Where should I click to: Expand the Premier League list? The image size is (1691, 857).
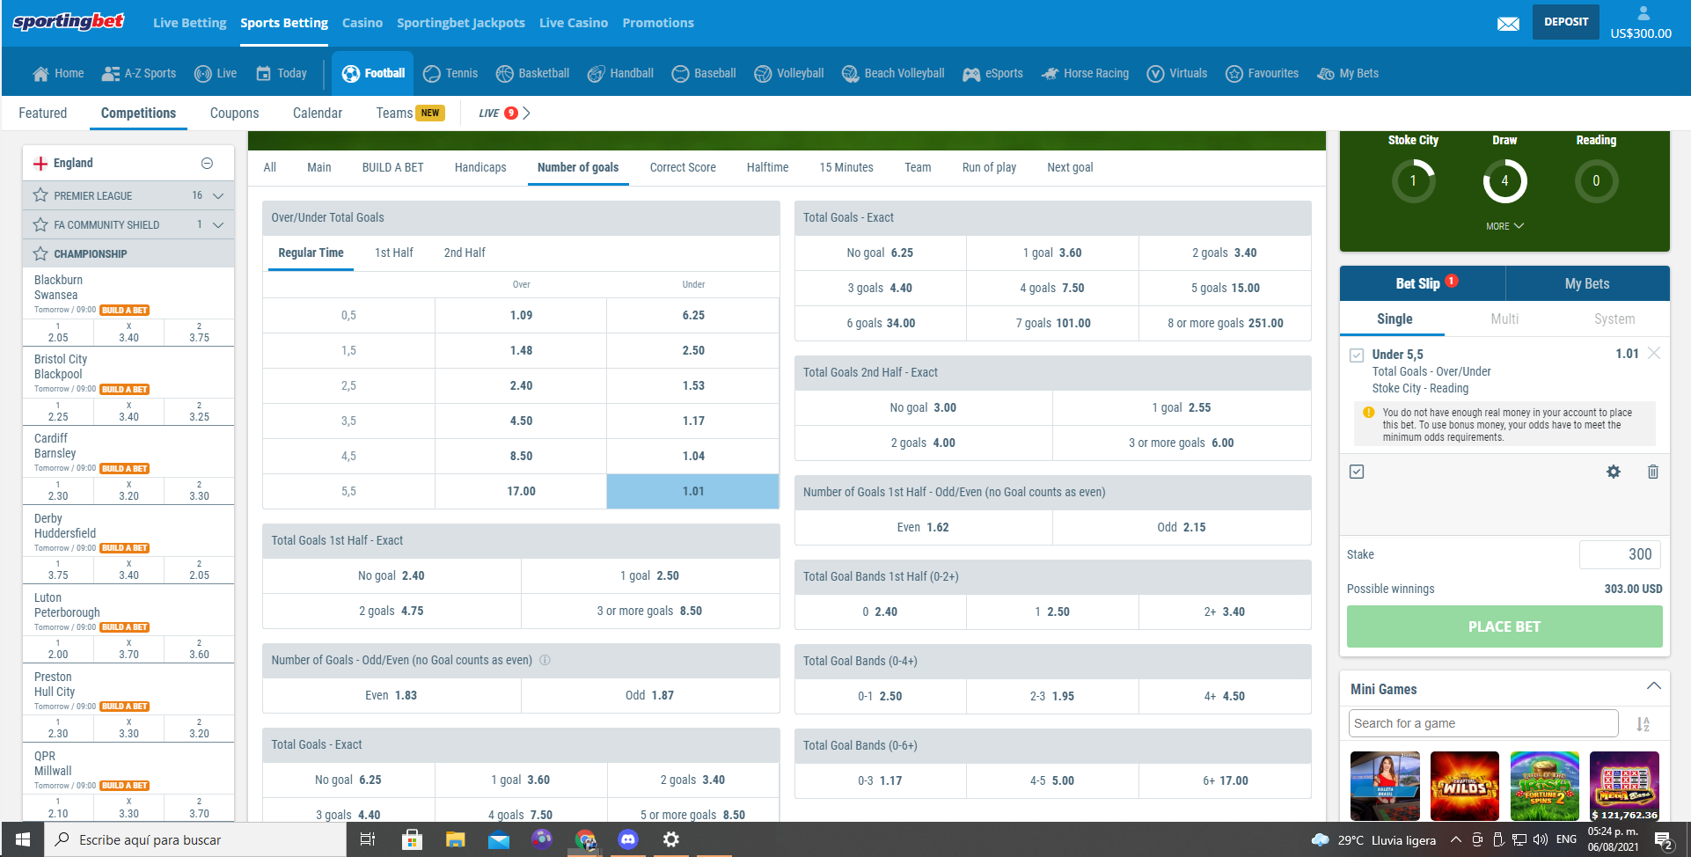(x=218, y=195)
